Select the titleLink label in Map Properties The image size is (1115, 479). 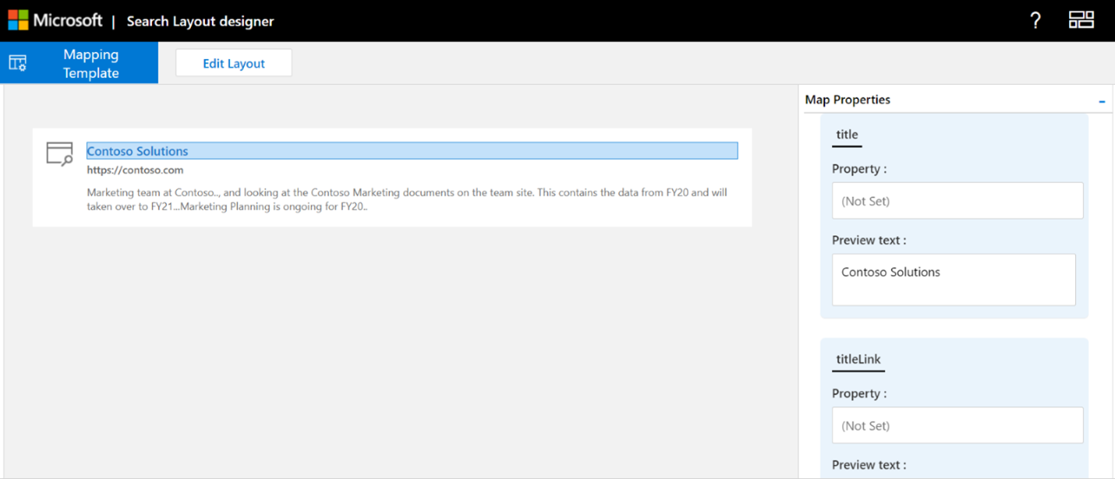click(x=858, y=359)
